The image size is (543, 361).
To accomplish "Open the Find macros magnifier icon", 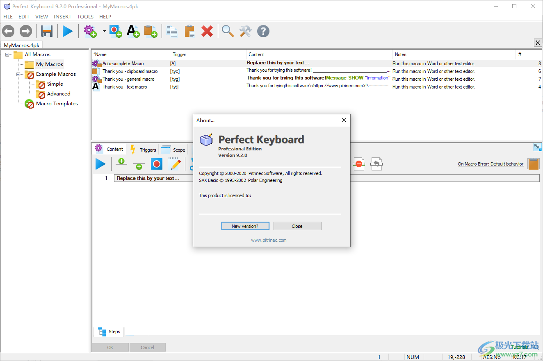I will [228, 31].
